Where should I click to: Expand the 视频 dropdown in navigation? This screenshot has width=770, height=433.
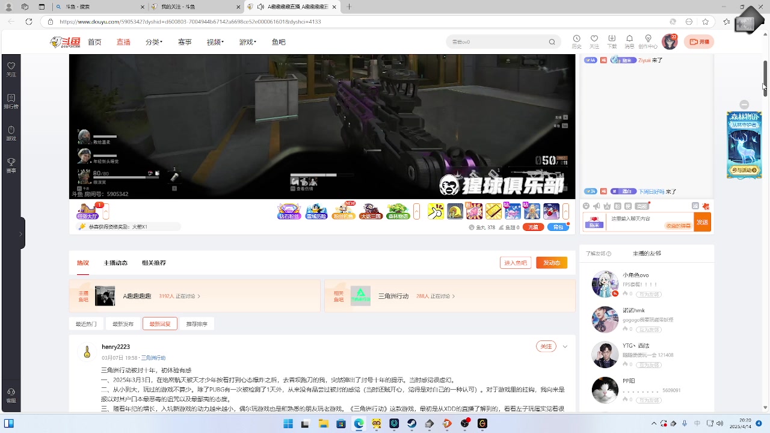[x=215, y=42]
